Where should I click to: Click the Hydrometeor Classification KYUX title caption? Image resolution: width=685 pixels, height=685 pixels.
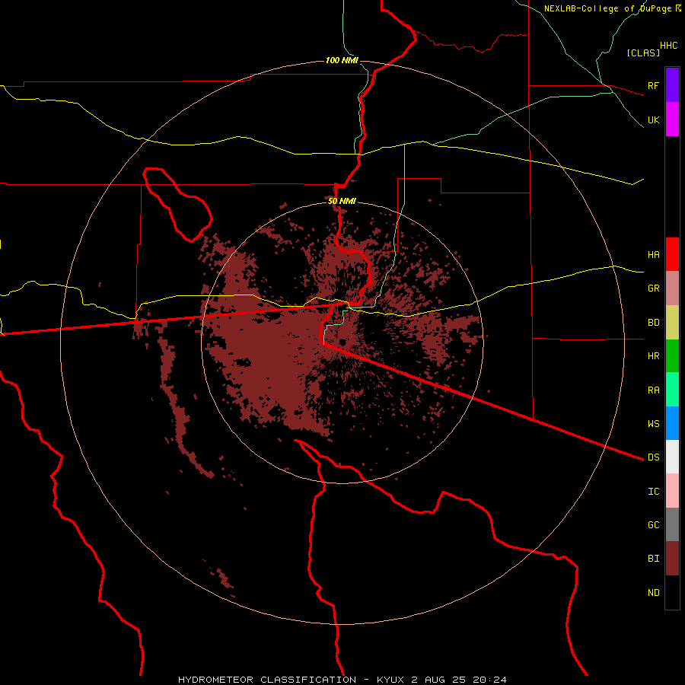pyautogui.click(x=342, y=680)
